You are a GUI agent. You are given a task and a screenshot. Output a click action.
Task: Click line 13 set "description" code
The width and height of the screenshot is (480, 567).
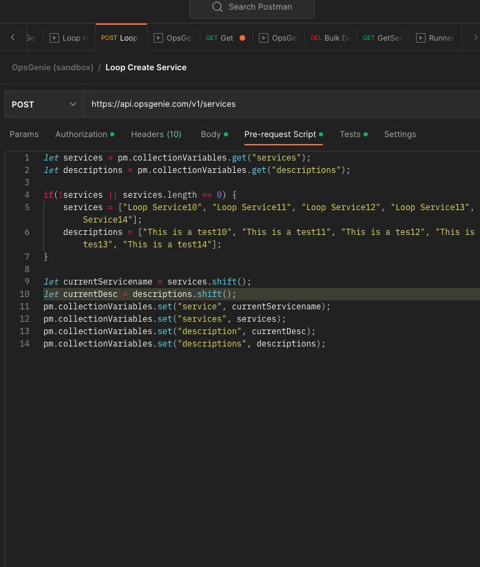coord(179,331)
